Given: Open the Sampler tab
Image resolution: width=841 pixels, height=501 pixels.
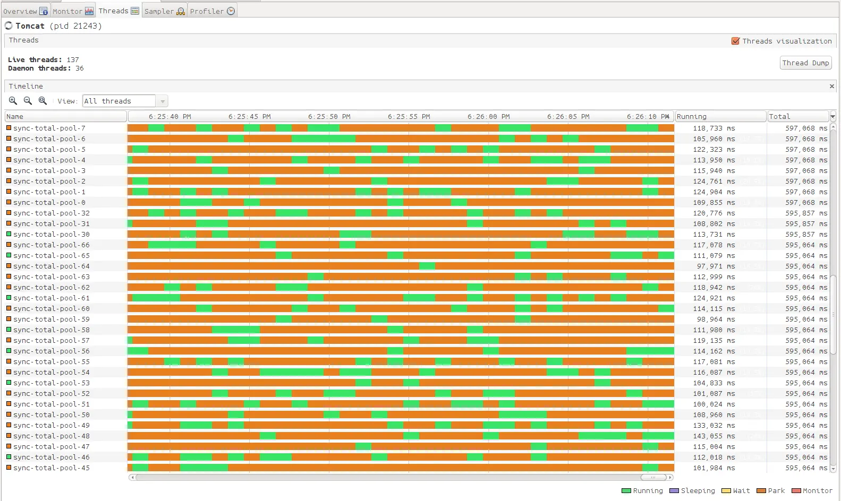Looking at the screenshot, I should coord(164,11).
